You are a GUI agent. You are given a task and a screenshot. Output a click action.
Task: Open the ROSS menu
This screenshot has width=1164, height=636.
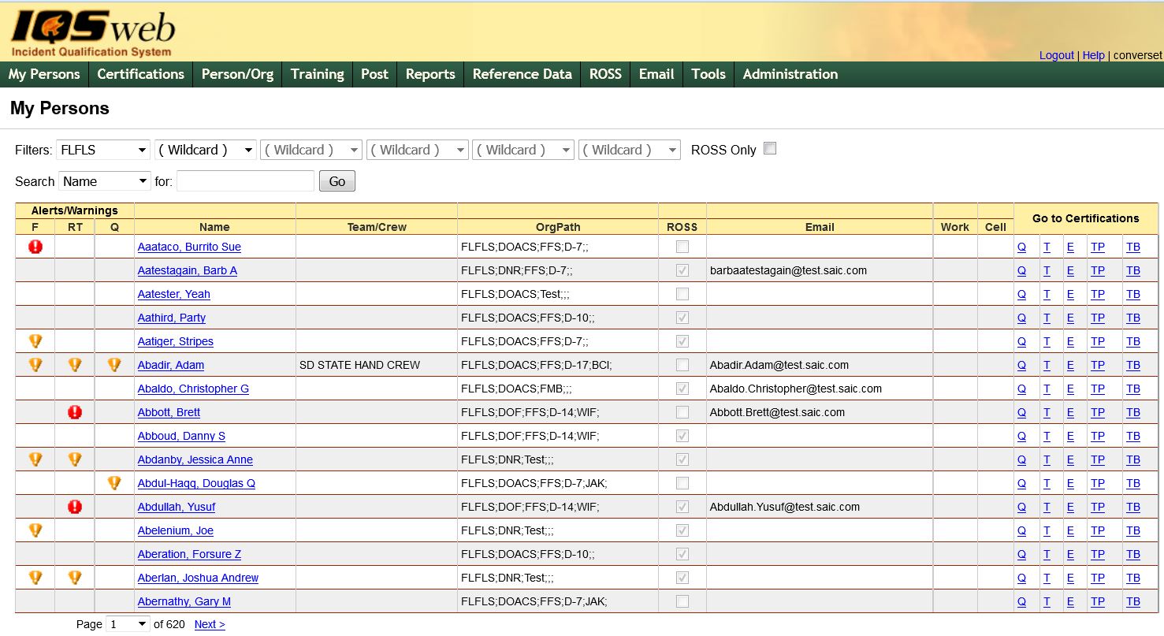coord(605,74)
